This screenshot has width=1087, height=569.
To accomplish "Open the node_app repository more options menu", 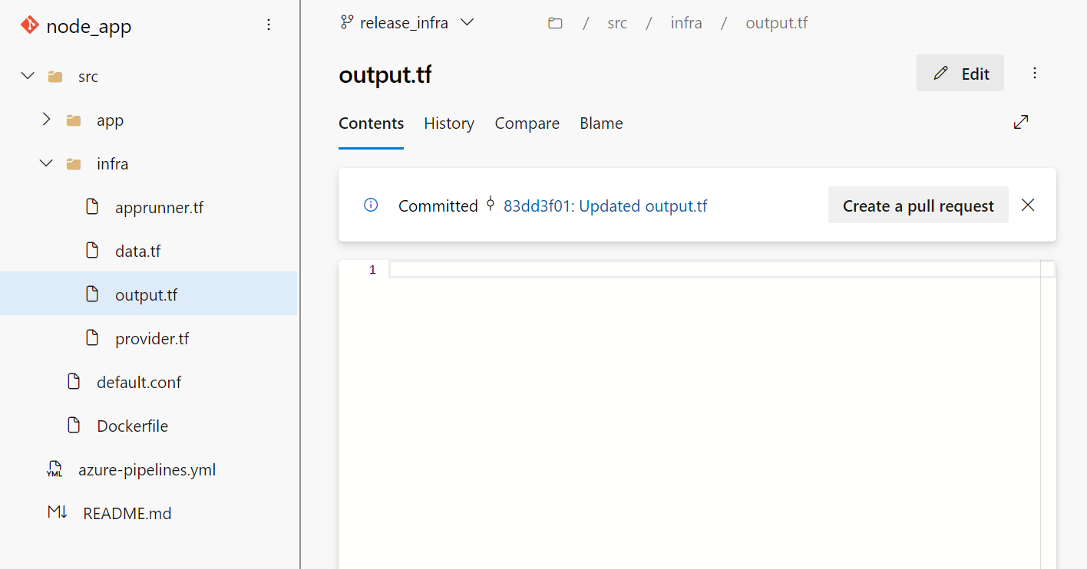I will click(269, 25).
